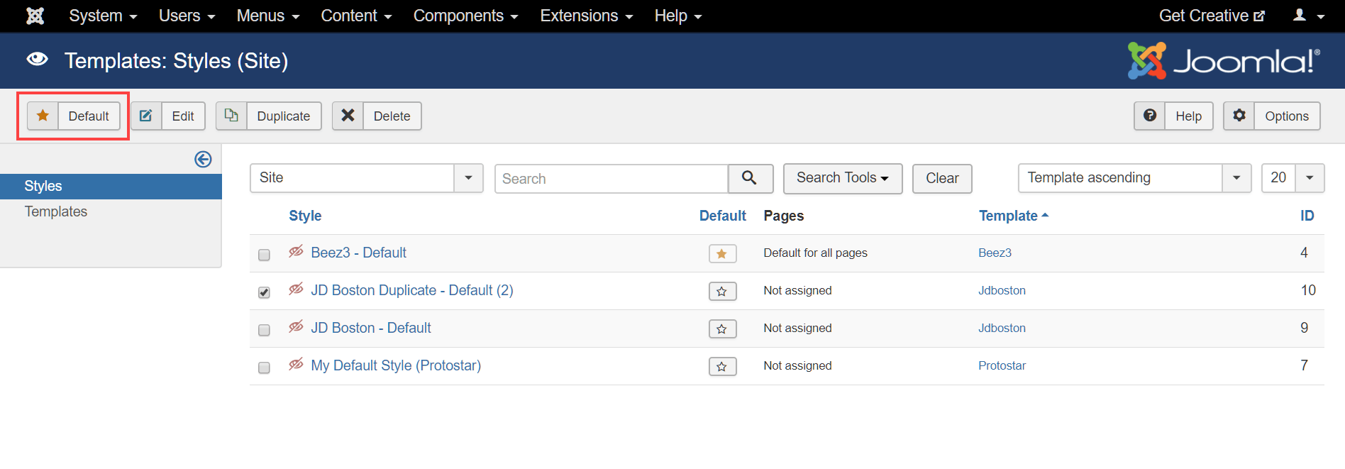Click the question mark Help icon
The width and height of the screenshot is (1345, 469).
click(1150, 116)
